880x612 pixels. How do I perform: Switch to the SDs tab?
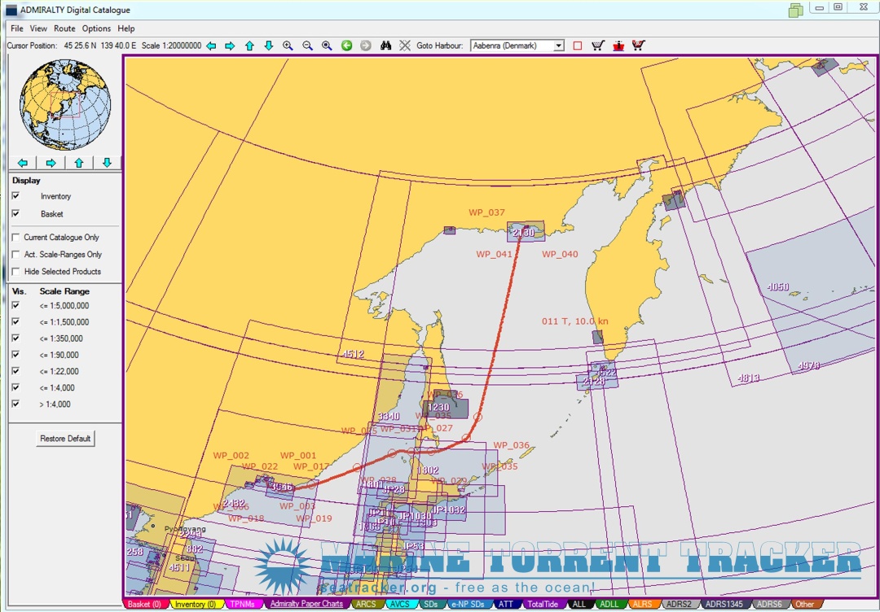click(431, 604)
